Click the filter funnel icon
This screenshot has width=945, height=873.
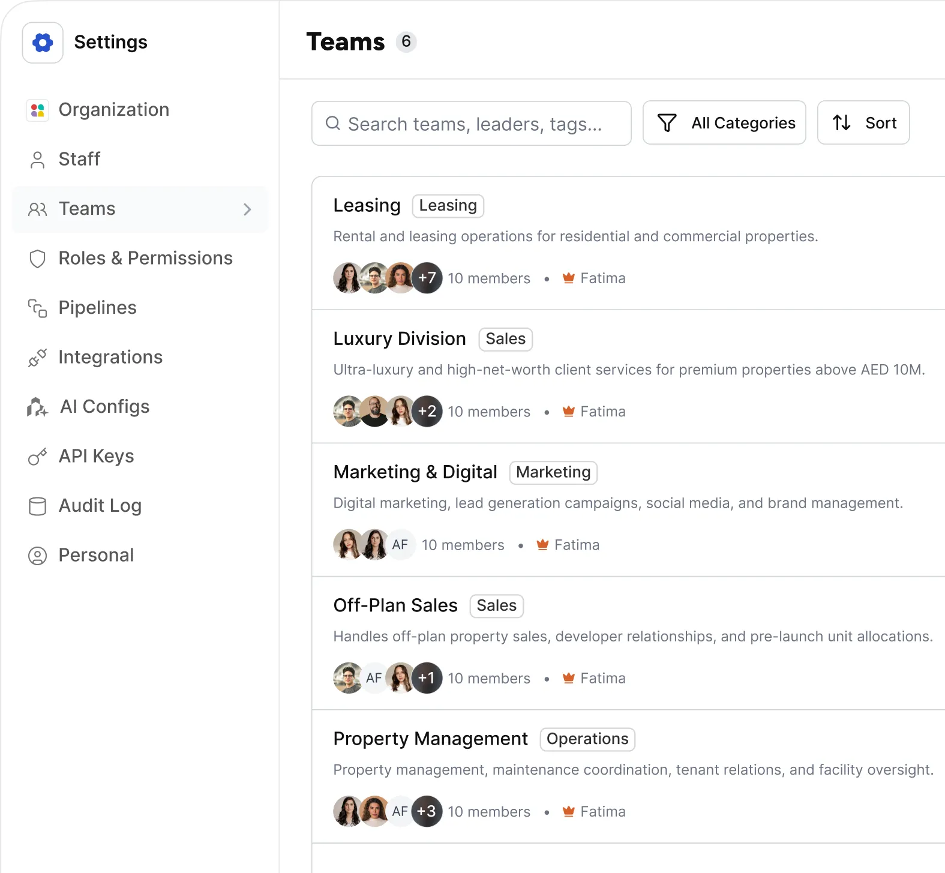point(667,123)
